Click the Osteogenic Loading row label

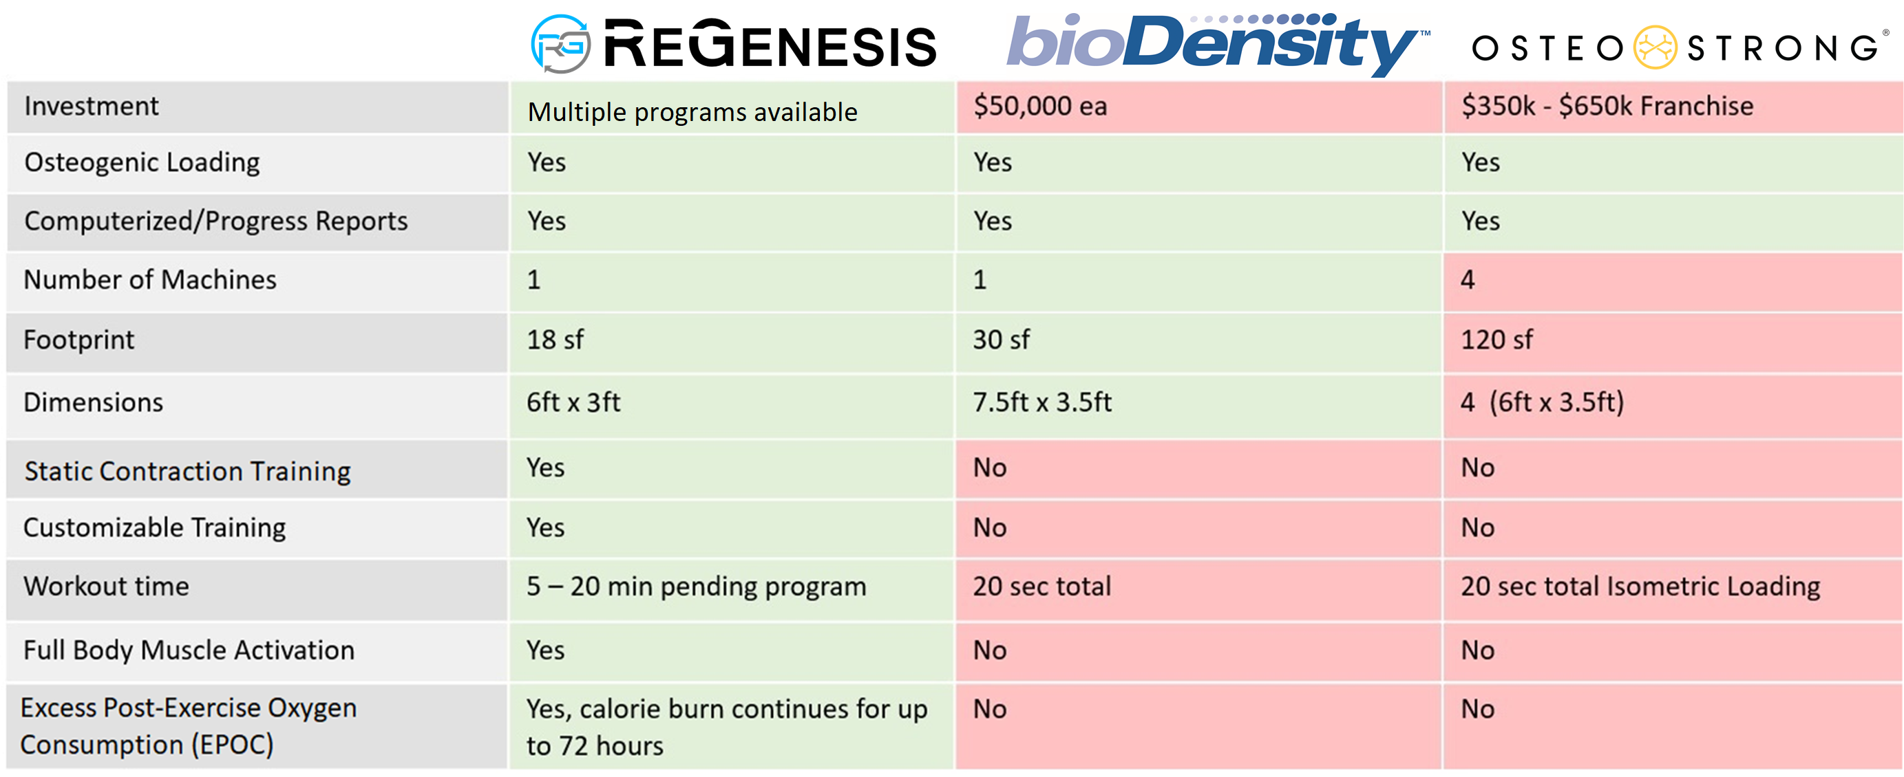tap(142, 162)
